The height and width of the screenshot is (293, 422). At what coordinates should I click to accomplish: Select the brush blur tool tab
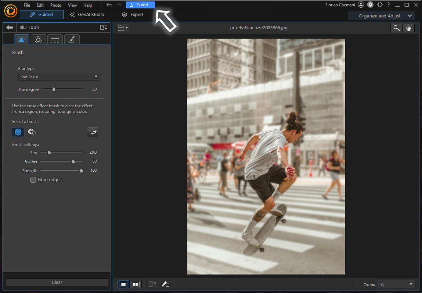coord(72,39)
